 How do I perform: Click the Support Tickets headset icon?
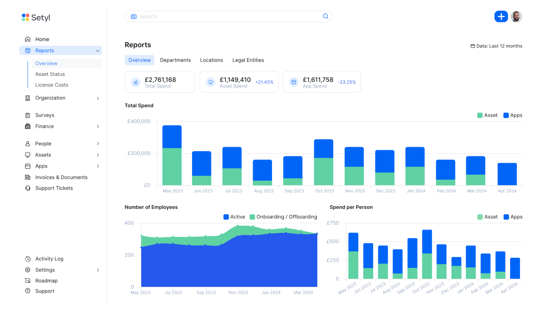click(x=28, y=188)
